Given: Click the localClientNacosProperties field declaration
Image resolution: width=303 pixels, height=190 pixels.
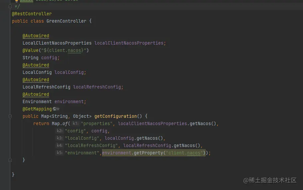Looking at the screenshot, I should 129,43.
